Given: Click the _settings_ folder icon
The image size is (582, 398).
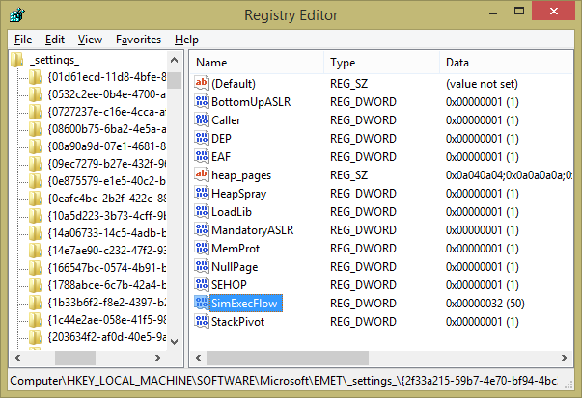Looking at the screenshot, I should 17,60.
